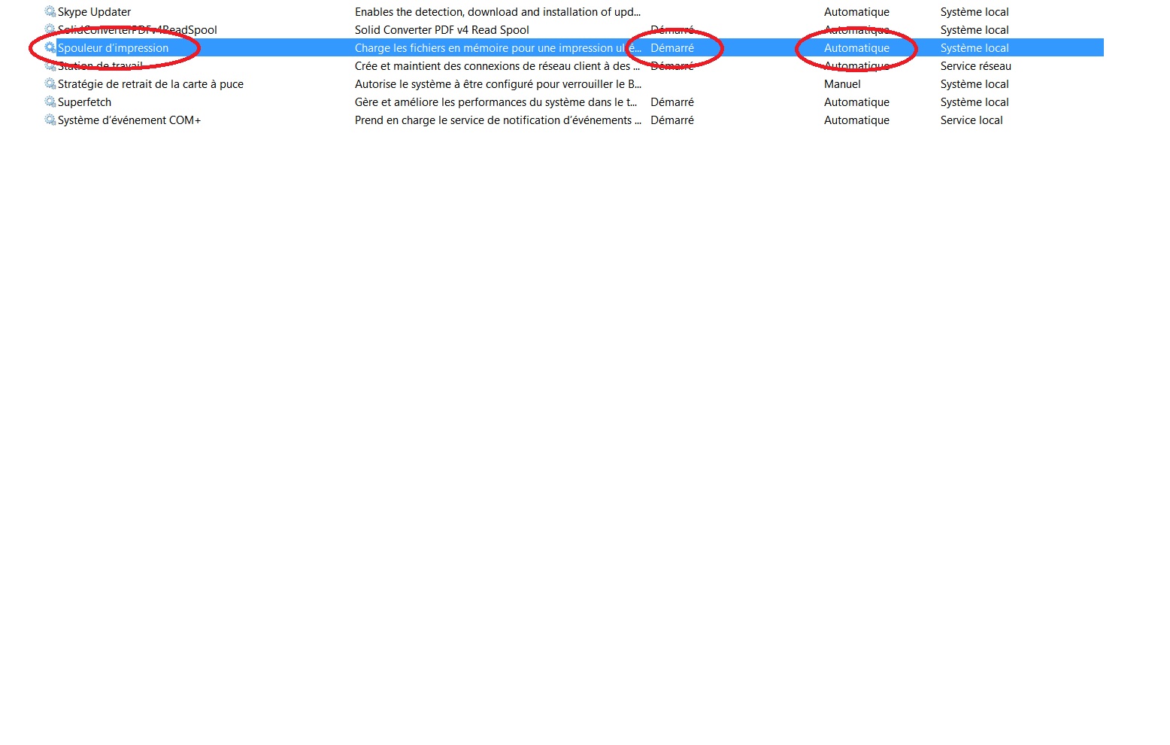
Task: Click Automatique in Système d'événement COM+ row
Action: pyautogui.click(x=856, y=120)
